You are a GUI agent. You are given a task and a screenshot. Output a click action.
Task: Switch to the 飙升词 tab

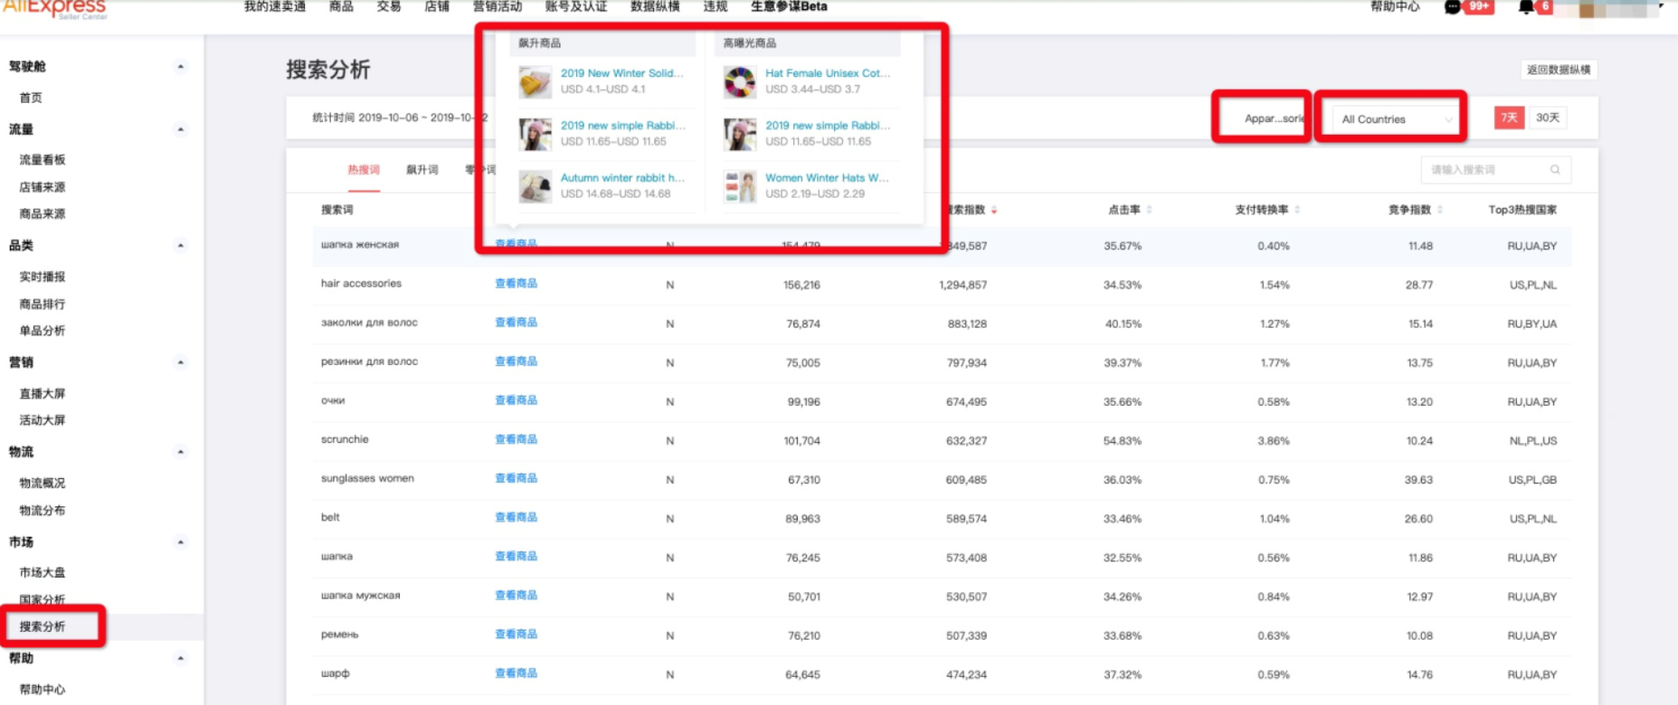pos(422,170)
